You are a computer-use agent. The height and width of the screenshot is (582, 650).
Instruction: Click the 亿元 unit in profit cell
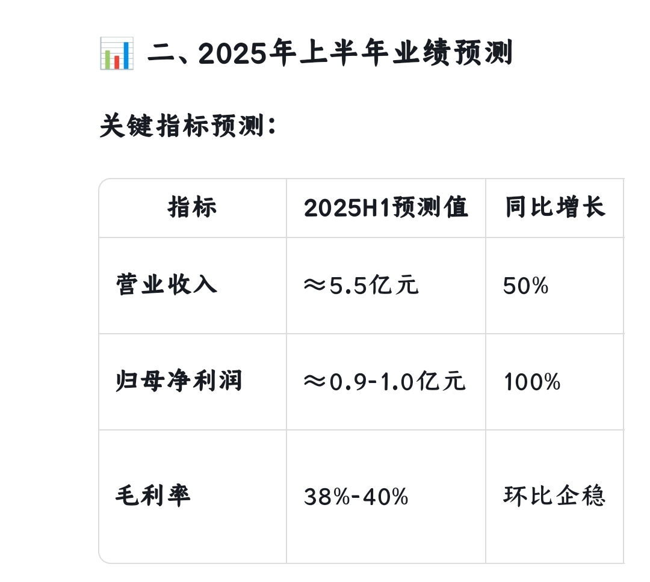coord(441,381)
